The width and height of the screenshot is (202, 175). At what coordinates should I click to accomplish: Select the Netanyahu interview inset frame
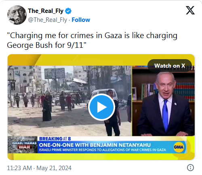click(x=163, y=101)
